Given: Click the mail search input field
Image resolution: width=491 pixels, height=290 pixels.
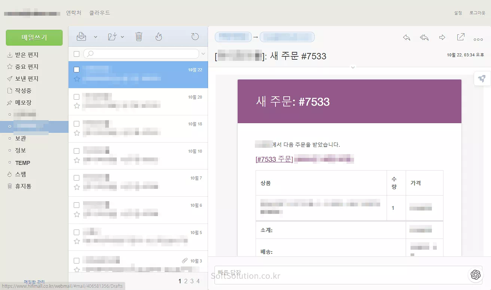Looking at the screenshot, I should click(141, 54).
